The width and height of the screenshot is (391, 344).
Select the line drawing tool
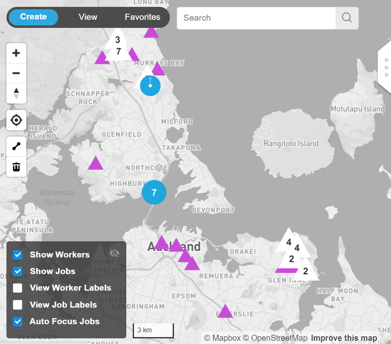click(x=17, y=146)
